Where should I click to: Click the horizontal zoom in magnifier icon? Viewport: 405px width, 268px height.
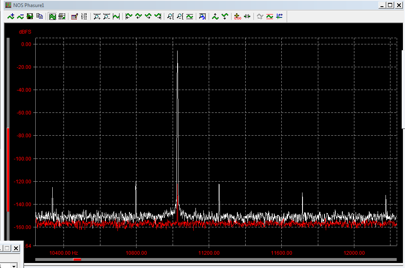pyautogui.click(x=97, y=17)
